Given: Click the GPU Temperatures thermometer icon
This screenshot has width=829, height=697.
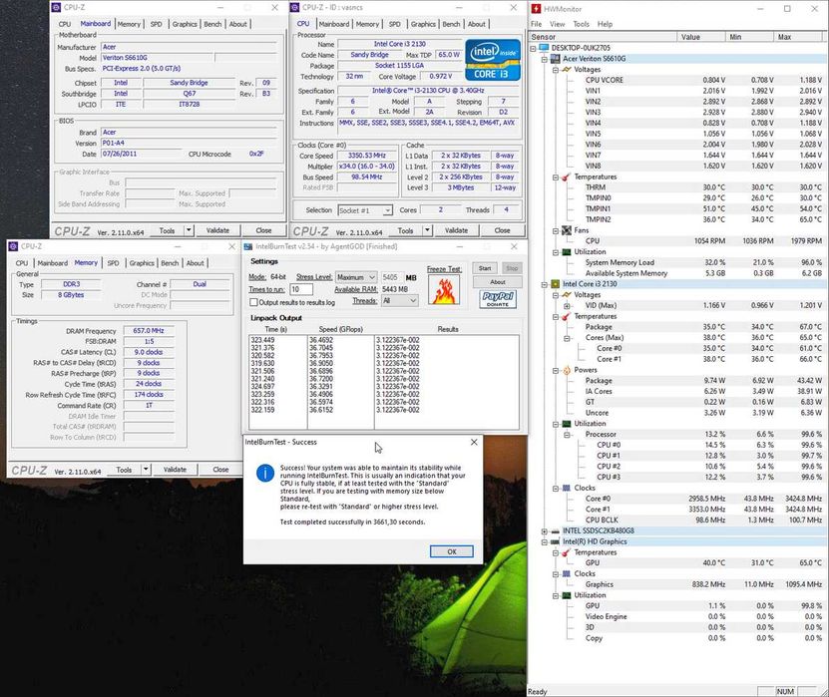Looking at the screenshot, I should pos(567,552).
